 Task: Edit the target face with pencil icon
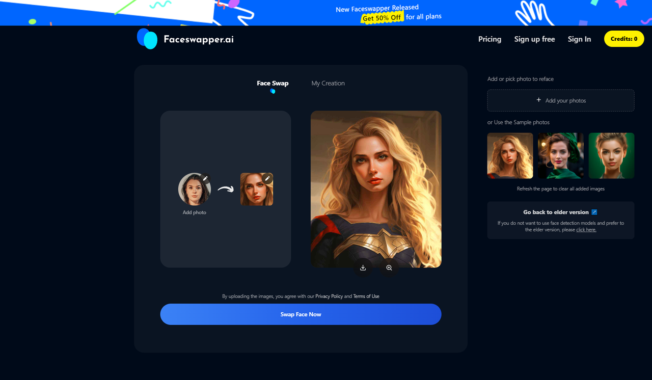coord(267,178)
